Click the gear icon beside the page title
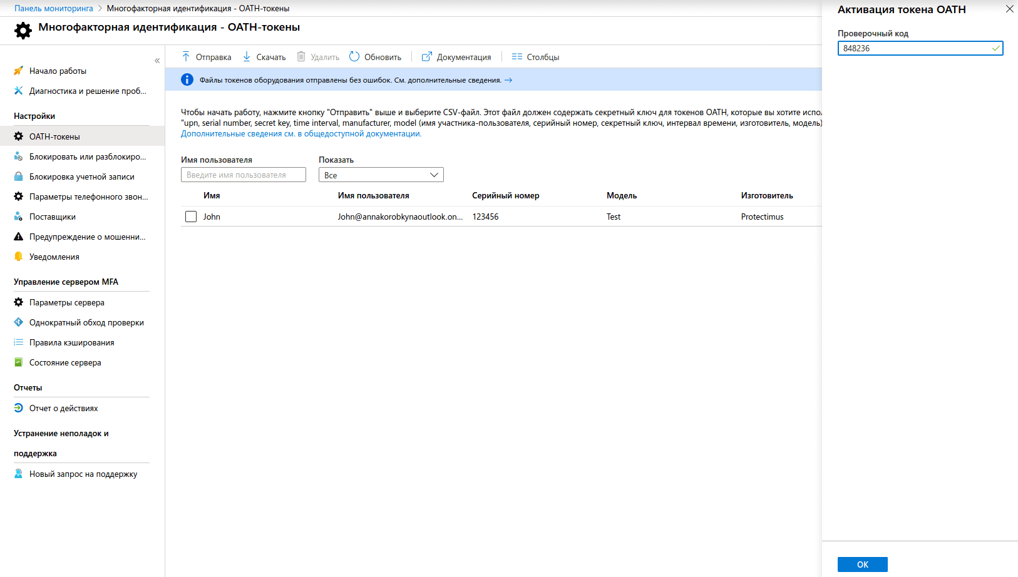Image resolution: width=1018 pixels, height=577 pixels. pyautogui.click(x=23, y=30)
